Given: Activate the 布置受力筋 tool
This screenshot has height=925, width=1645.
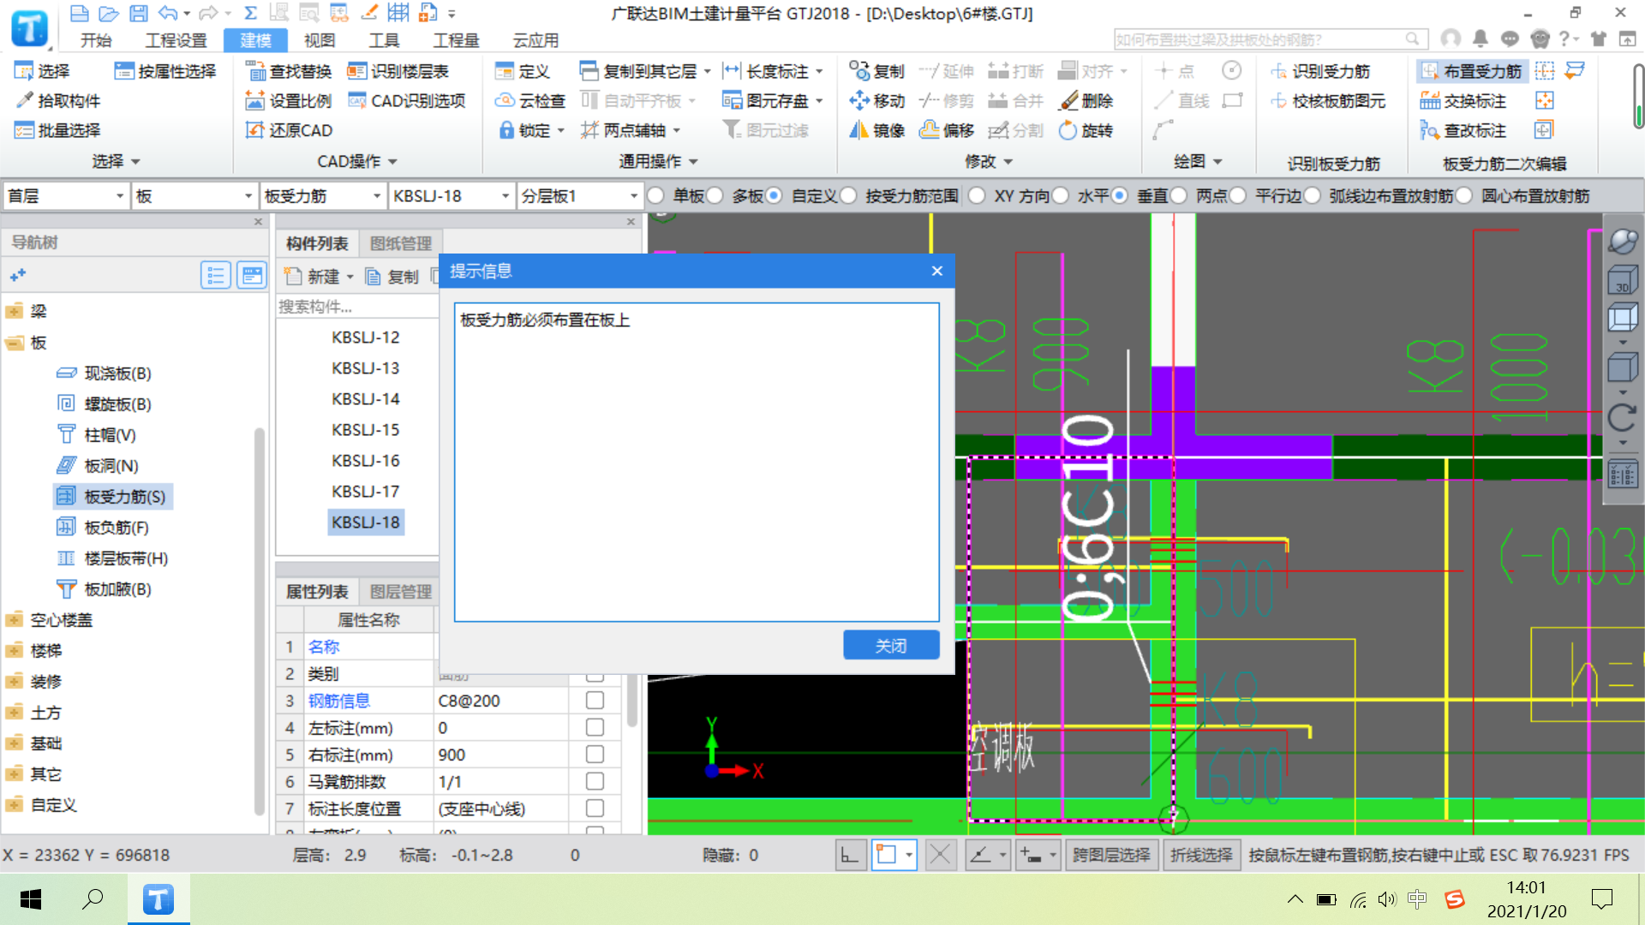Looking at the screenshot, I should pos(1472,71).
